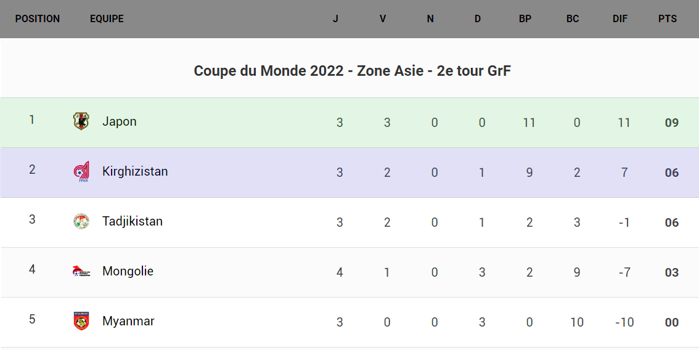Click the POSITION column header
The height and width of the screenshot is (350, 699).
pyautogui.click(x=38, y=18)
